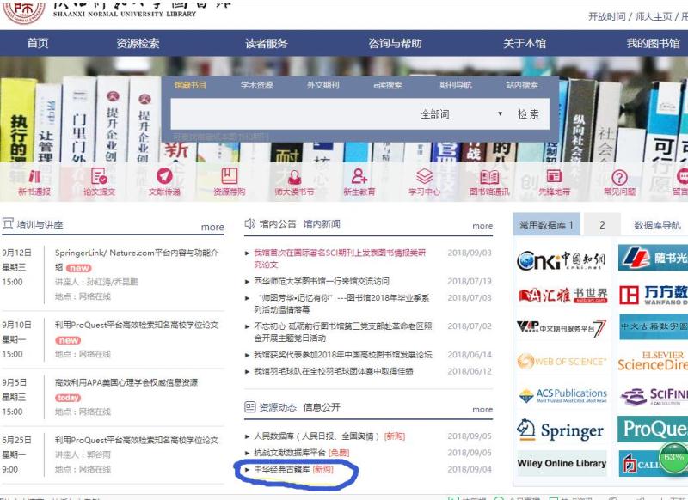Screen dimensions: 688x500
Task: Open the 资源荐购 icon
Action: 229,176
